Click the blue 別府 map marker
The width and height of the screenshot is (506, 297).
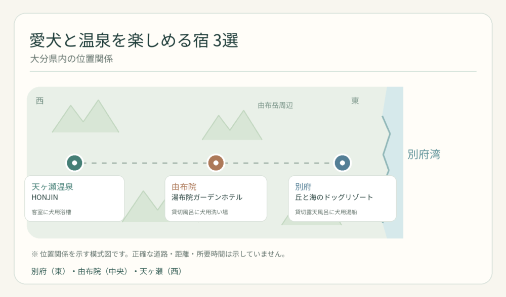click(343, 163)
